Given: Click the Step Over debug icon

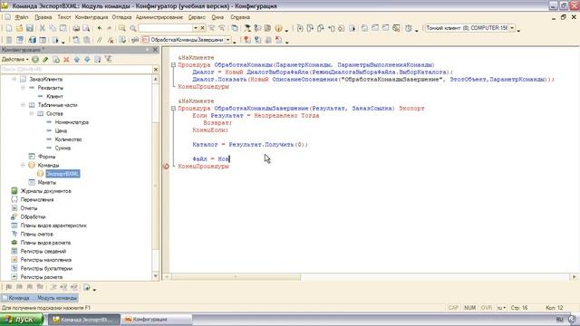Looking at the screenshot, I should click(x=310, y=28).
